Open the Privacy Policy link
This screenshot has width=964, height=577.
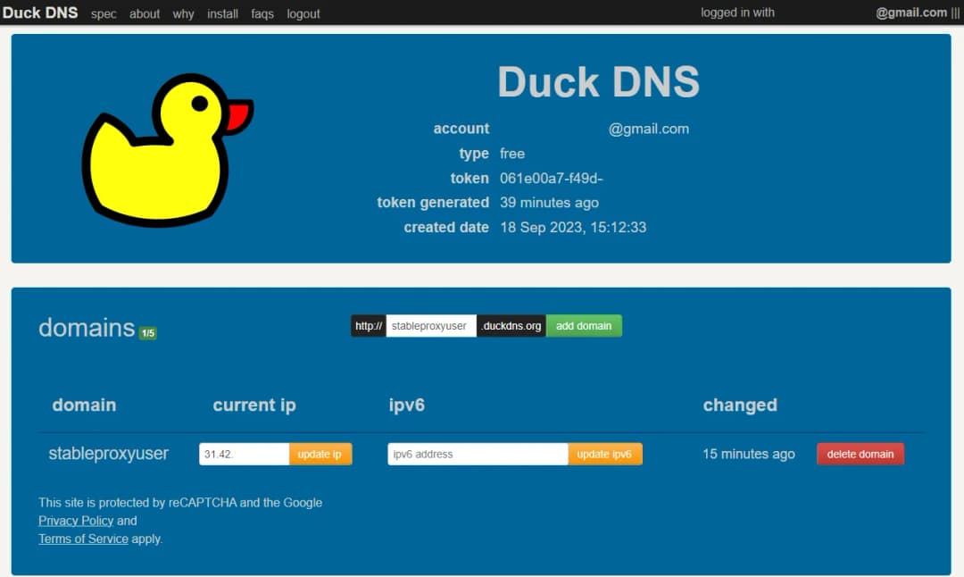coord(75,521)
